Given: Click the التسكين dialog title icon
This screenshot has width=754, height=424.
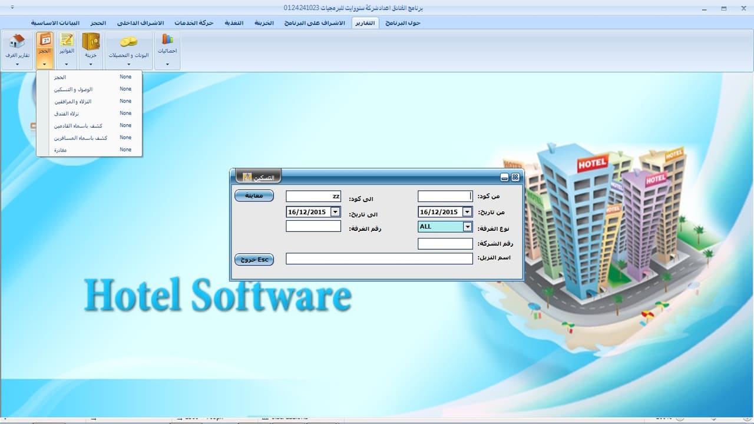Looking at the screenshot, I should 247,177.
